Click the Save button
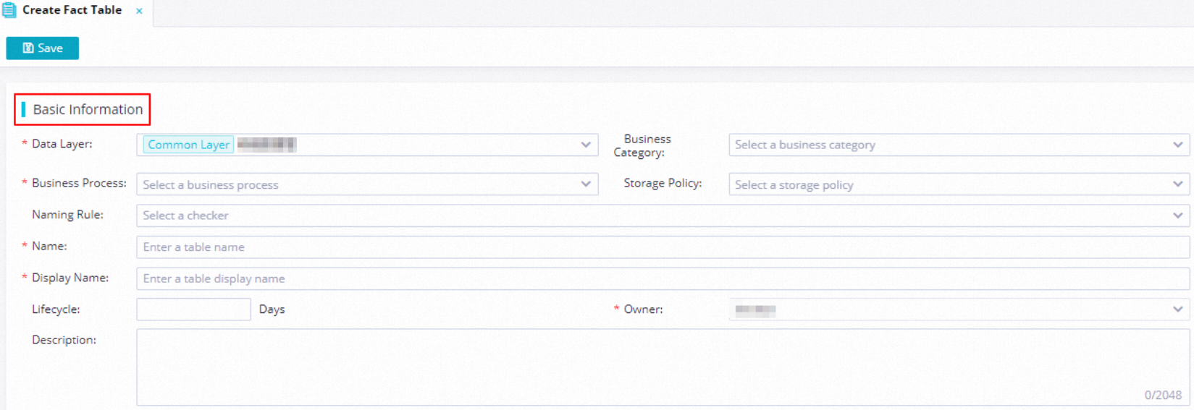The image size is (1194, 410). point(42,48)
